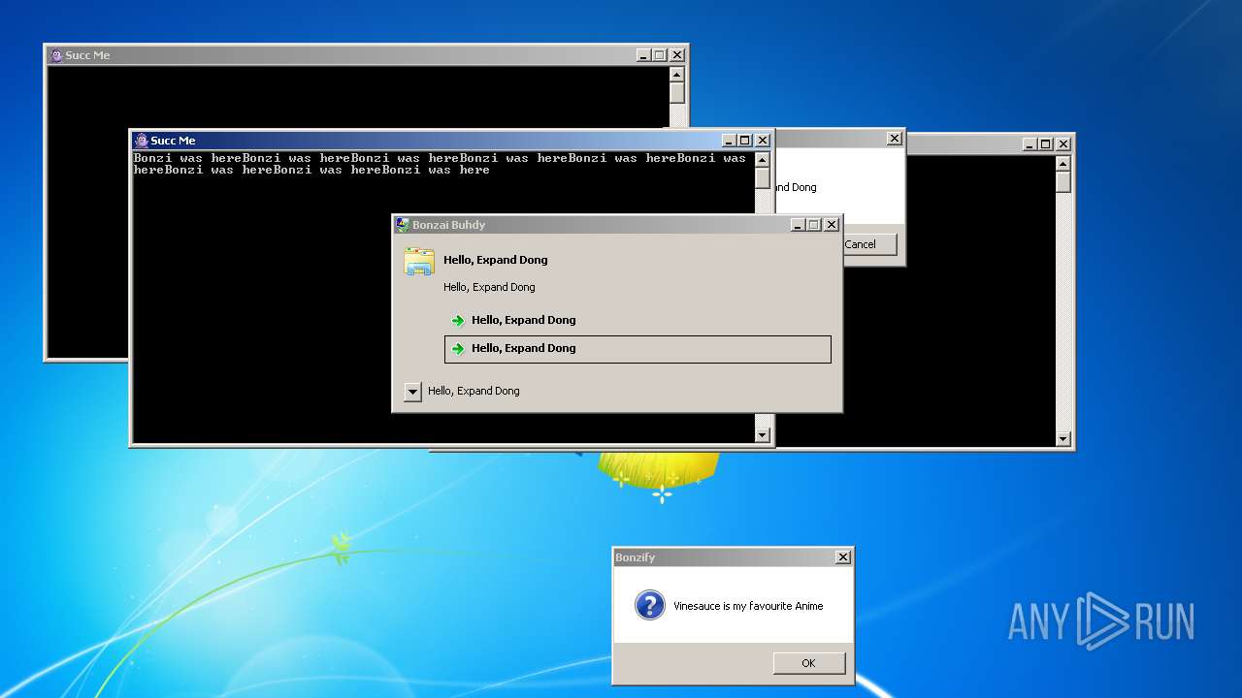
Task: Click scroll down arrow in right-side console window
Action: point(1063,439)
